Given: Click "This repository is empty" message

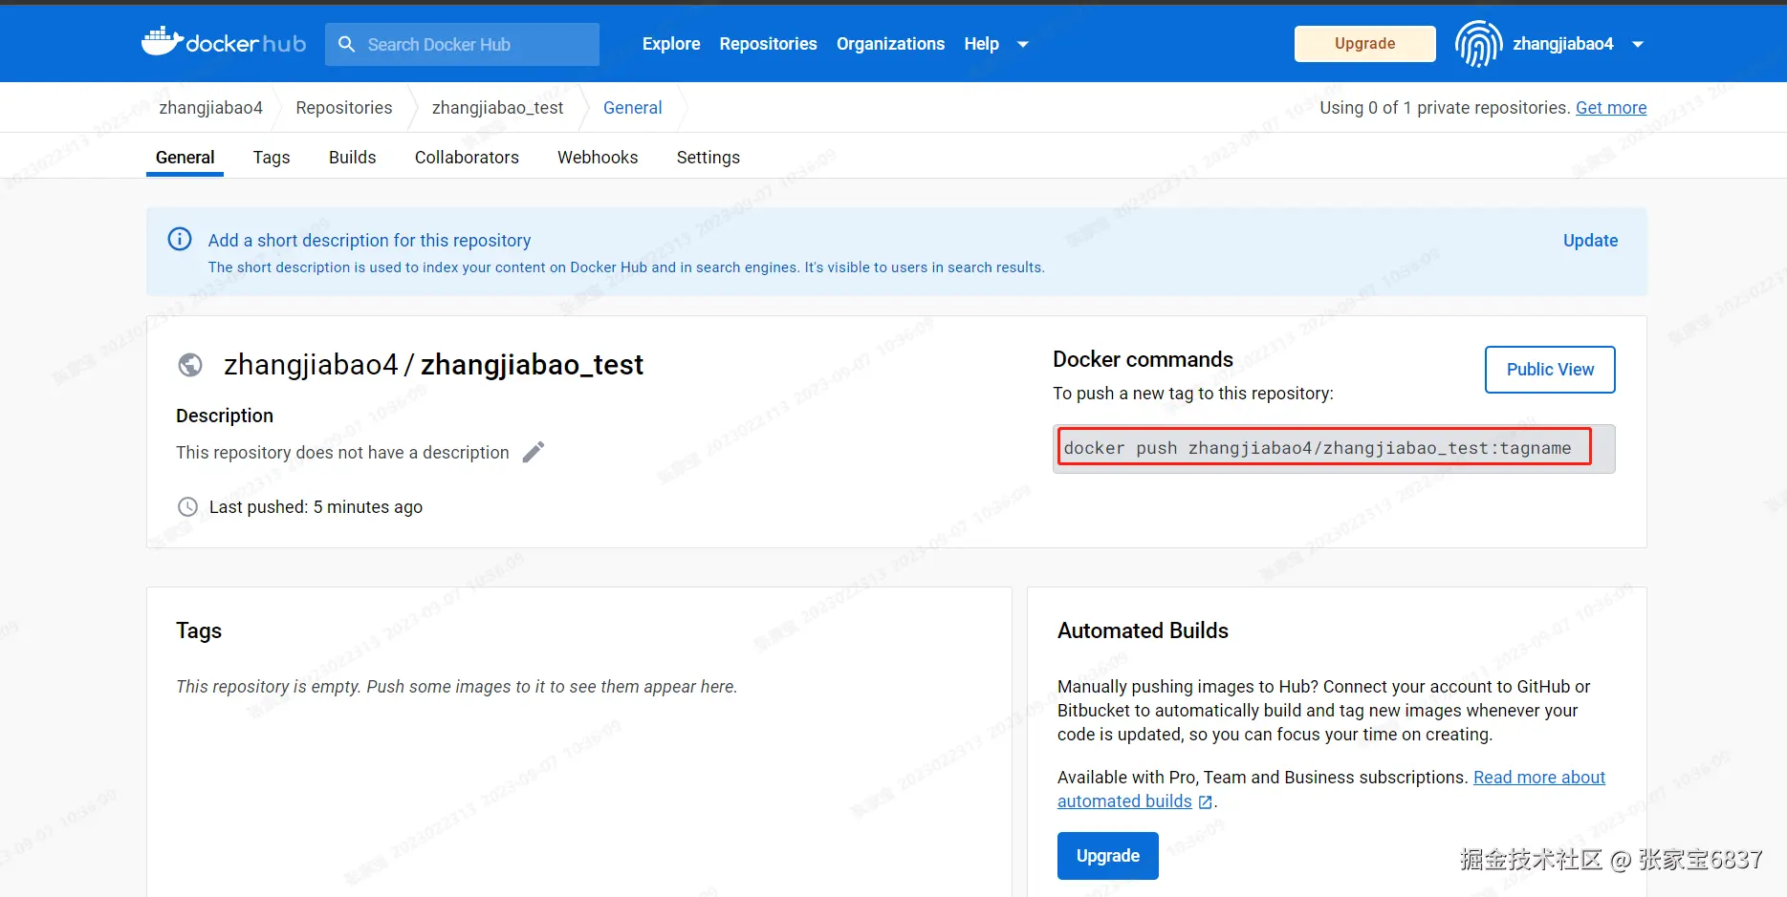Looking at the screenshot, I should point(456,687).
